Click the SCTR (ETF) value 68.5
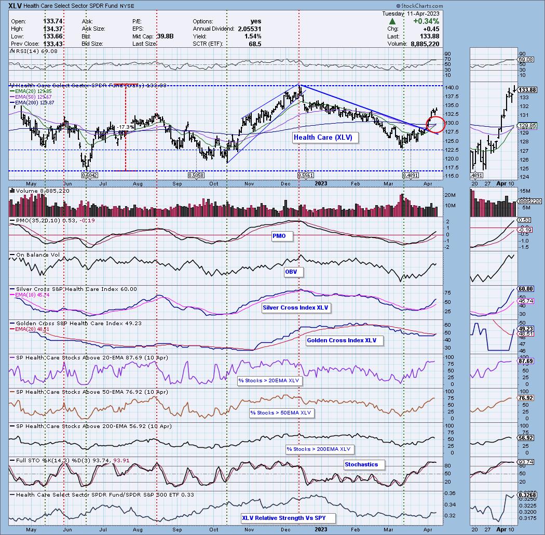 [255, 44]
